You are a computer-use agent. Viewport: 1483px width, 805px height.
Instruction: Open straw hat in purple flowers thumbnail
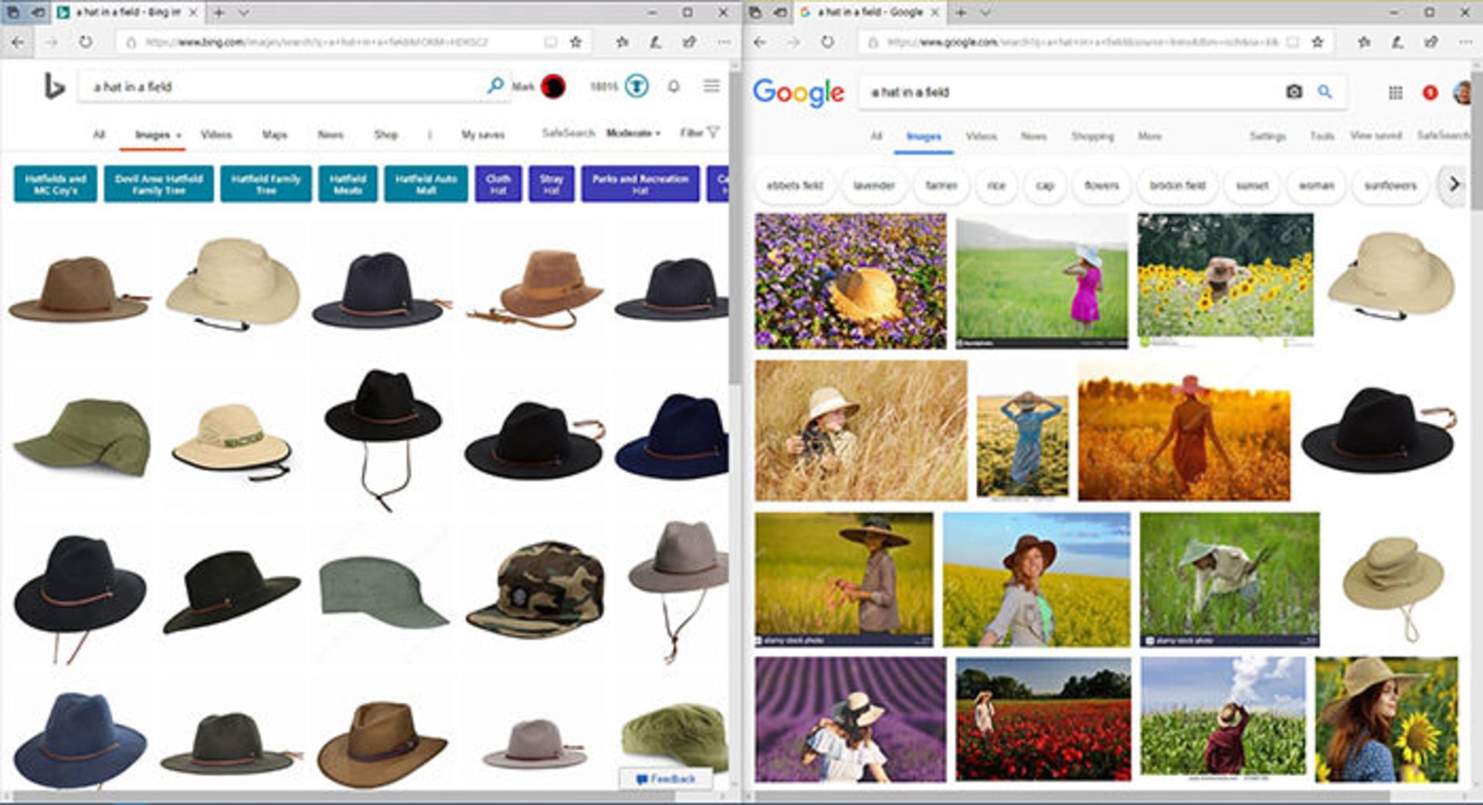point(850,281)
